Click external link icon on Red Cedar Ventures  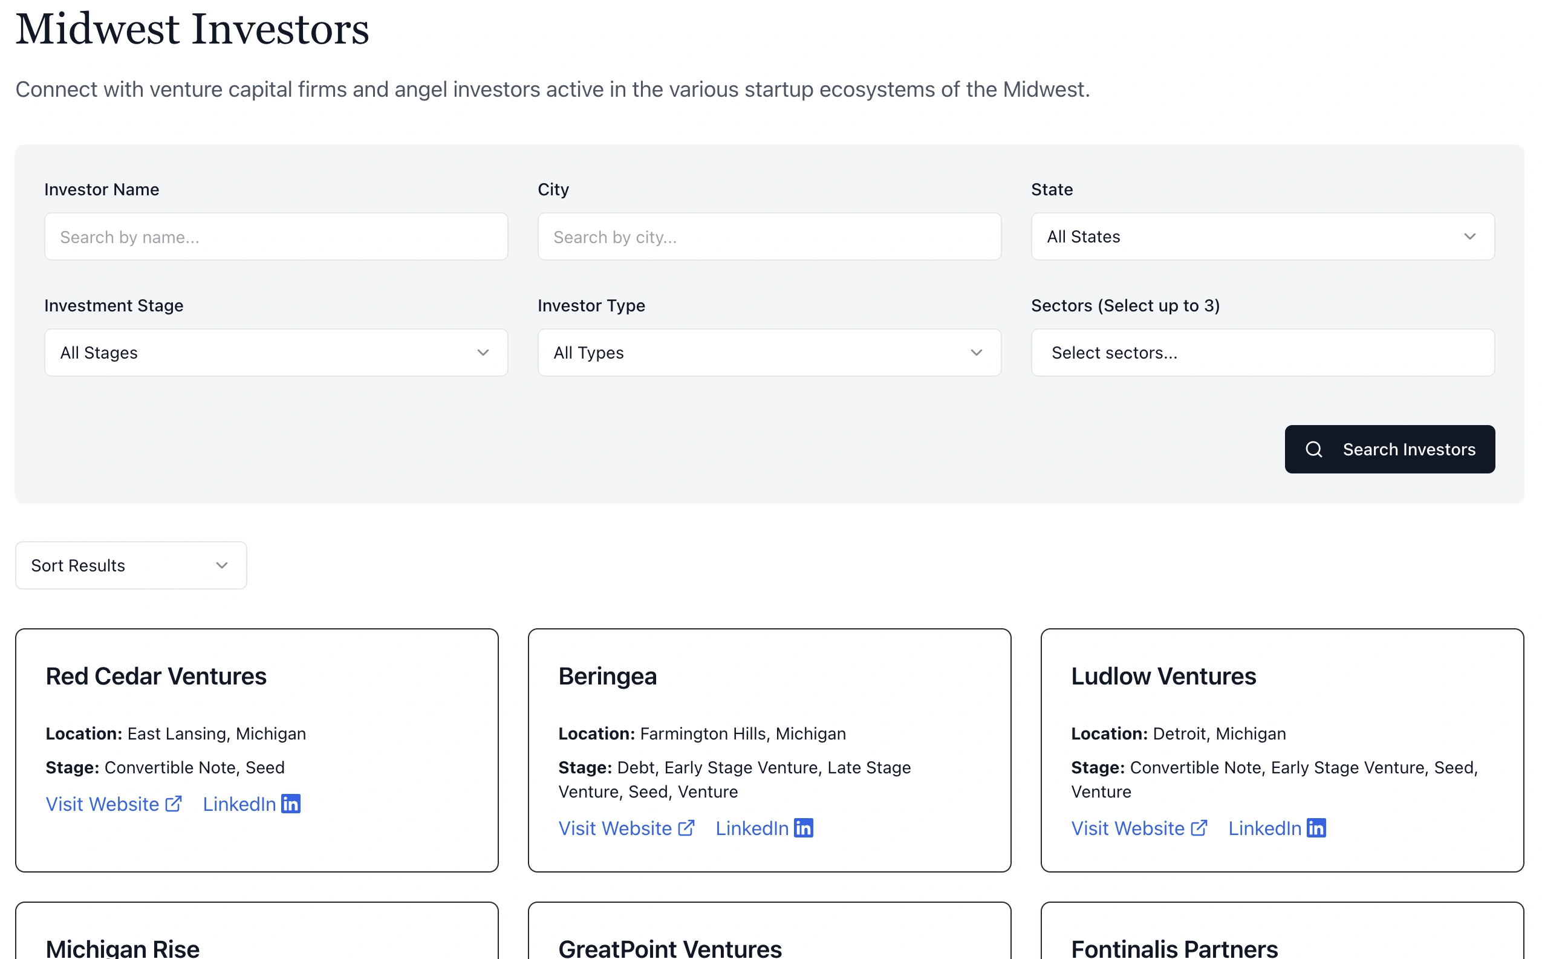(174, 804)
